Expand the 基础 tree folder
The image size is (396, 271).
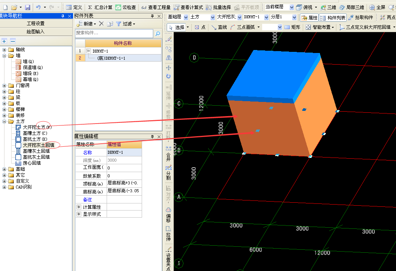[x=4, y=169]
